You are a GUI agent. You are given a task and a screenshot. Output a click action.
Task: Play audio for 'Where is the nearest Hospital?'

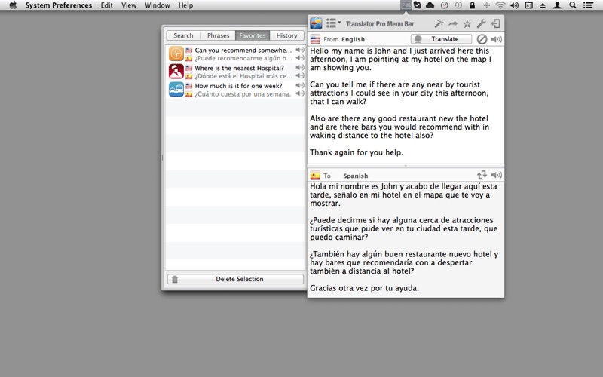tap(300, 67)
